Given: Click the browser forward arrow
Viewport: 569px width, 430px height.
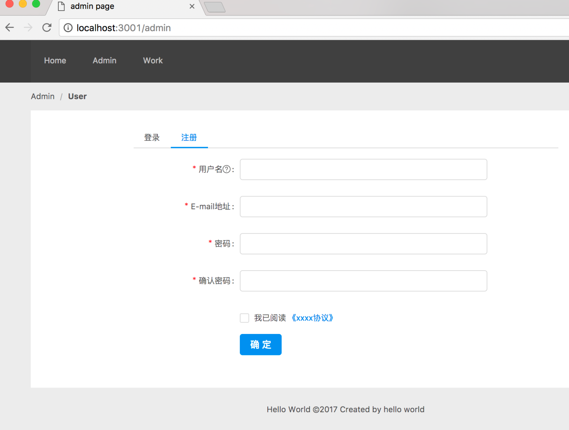Looking at the screenshot, I should (28, 27).
